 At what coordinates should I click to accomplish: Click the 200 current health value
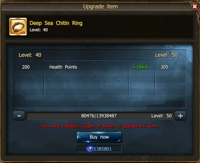click(x=26, y=67)
